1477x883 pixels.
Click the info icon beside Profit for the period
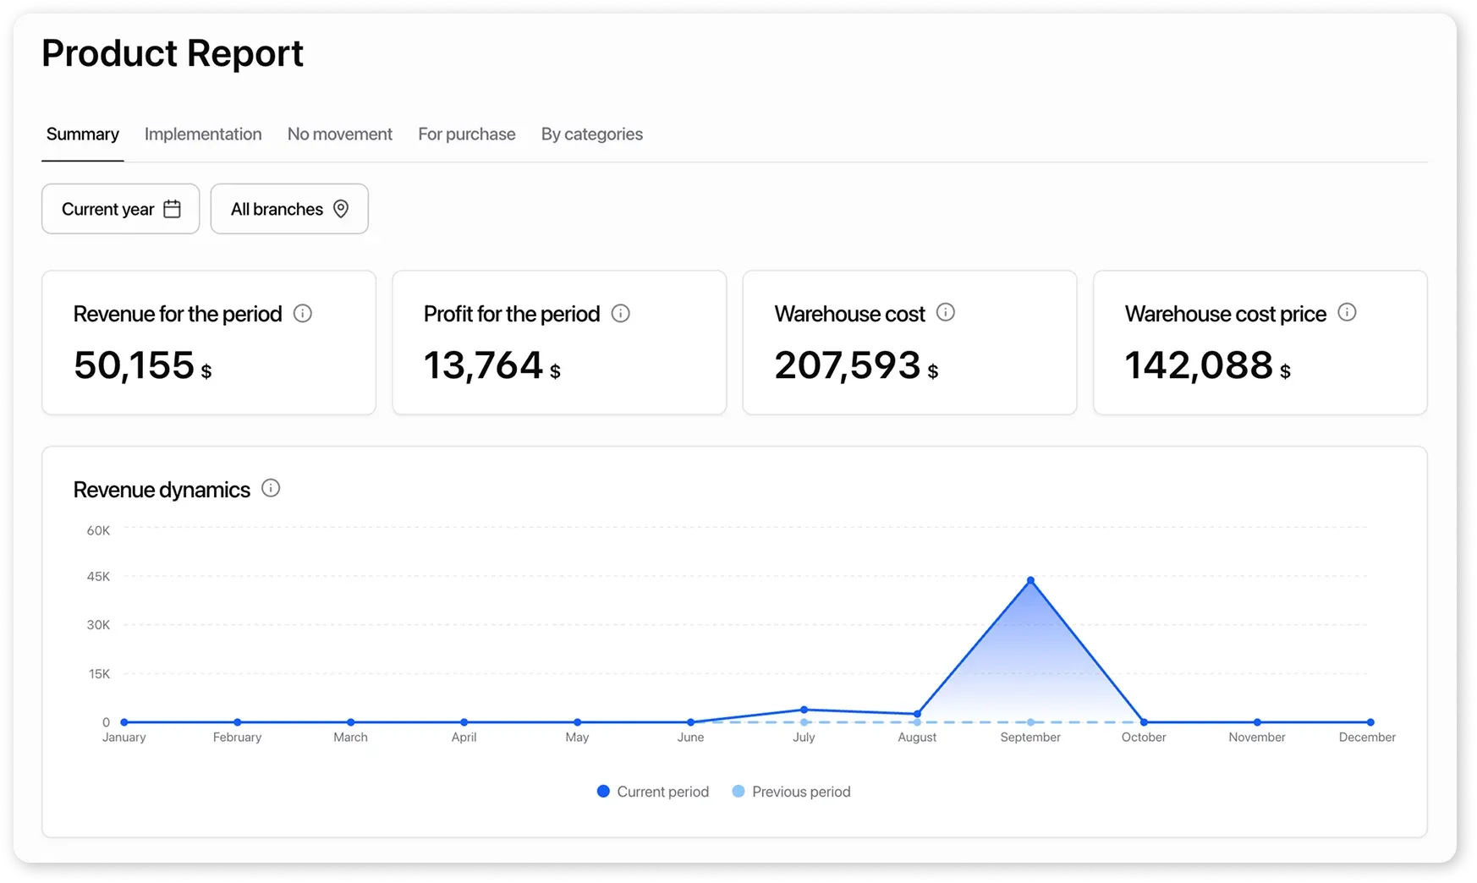pyautogui.click(x=621, y=313)
